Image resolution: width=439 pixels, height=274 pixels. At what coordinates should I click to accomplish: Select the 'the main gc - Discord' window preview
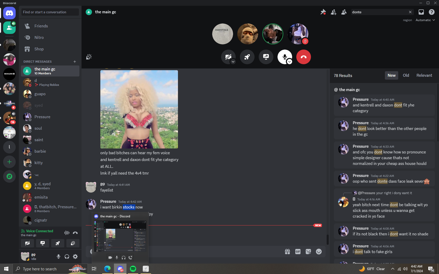[x=120, y=236]
